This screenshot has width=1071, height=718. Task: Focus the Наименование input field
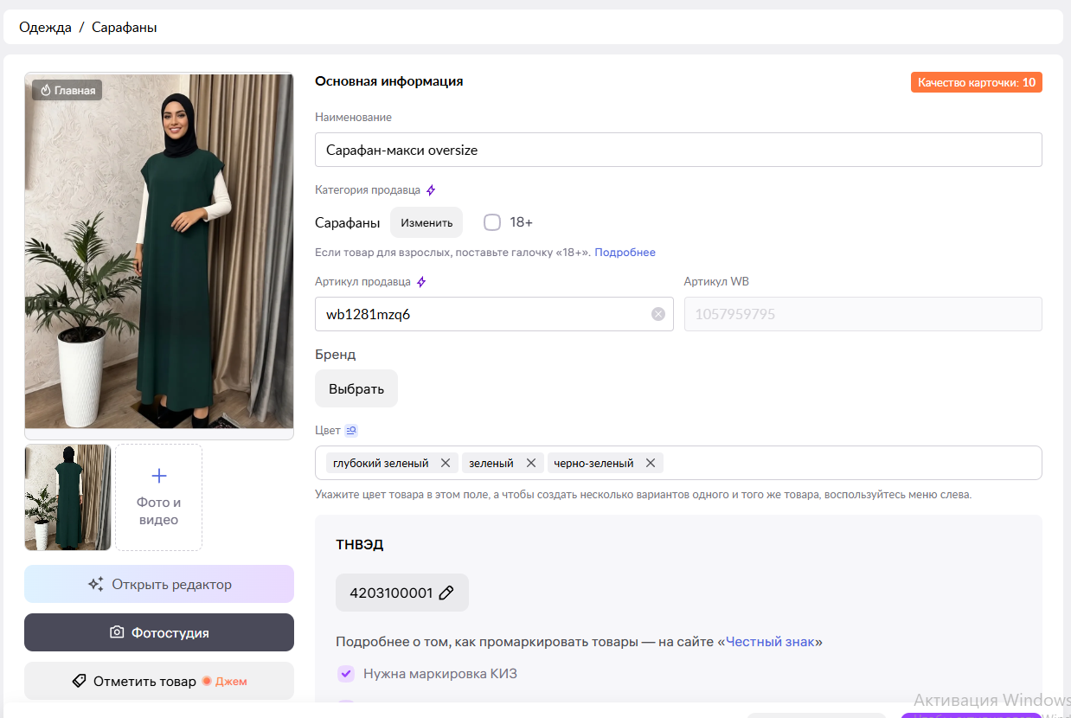click(x=678, y=150)
